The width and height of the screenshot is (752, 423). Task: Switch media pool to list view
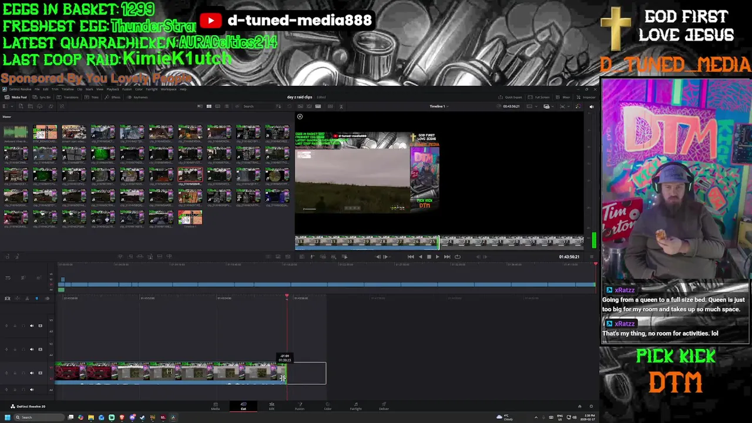click(227, 106)
